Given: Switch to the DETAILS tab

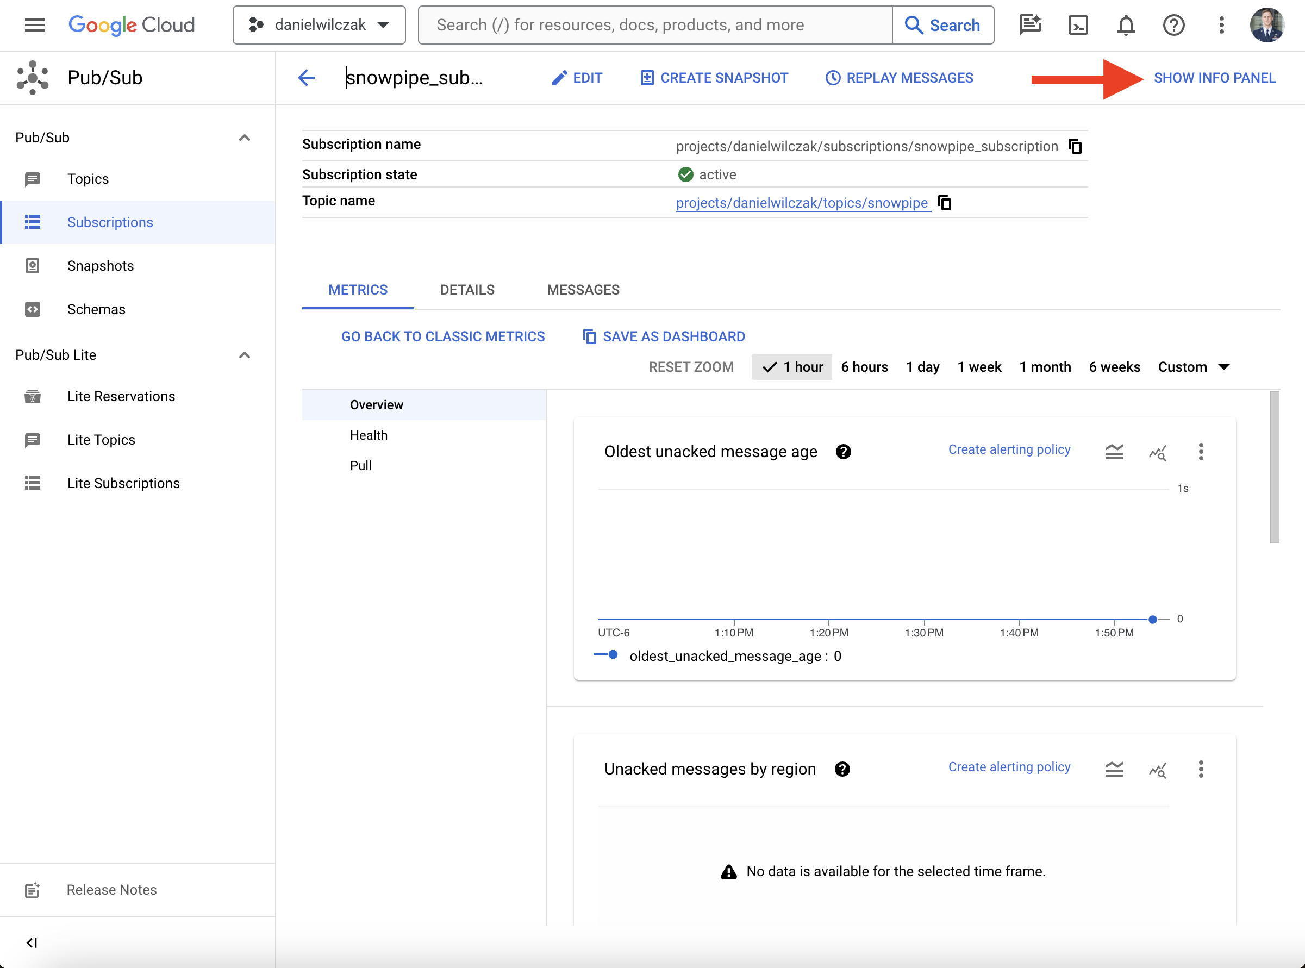Looking at the screenshot, I should (467, 290).
